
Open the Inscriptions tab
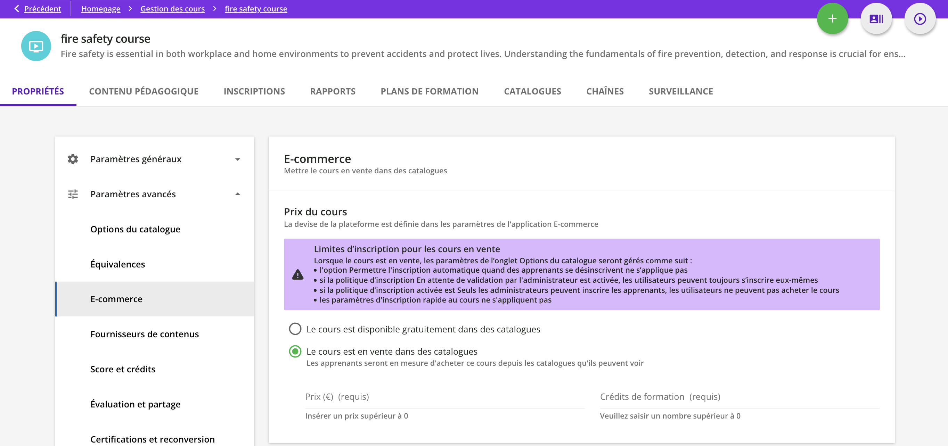pos(254,91)
